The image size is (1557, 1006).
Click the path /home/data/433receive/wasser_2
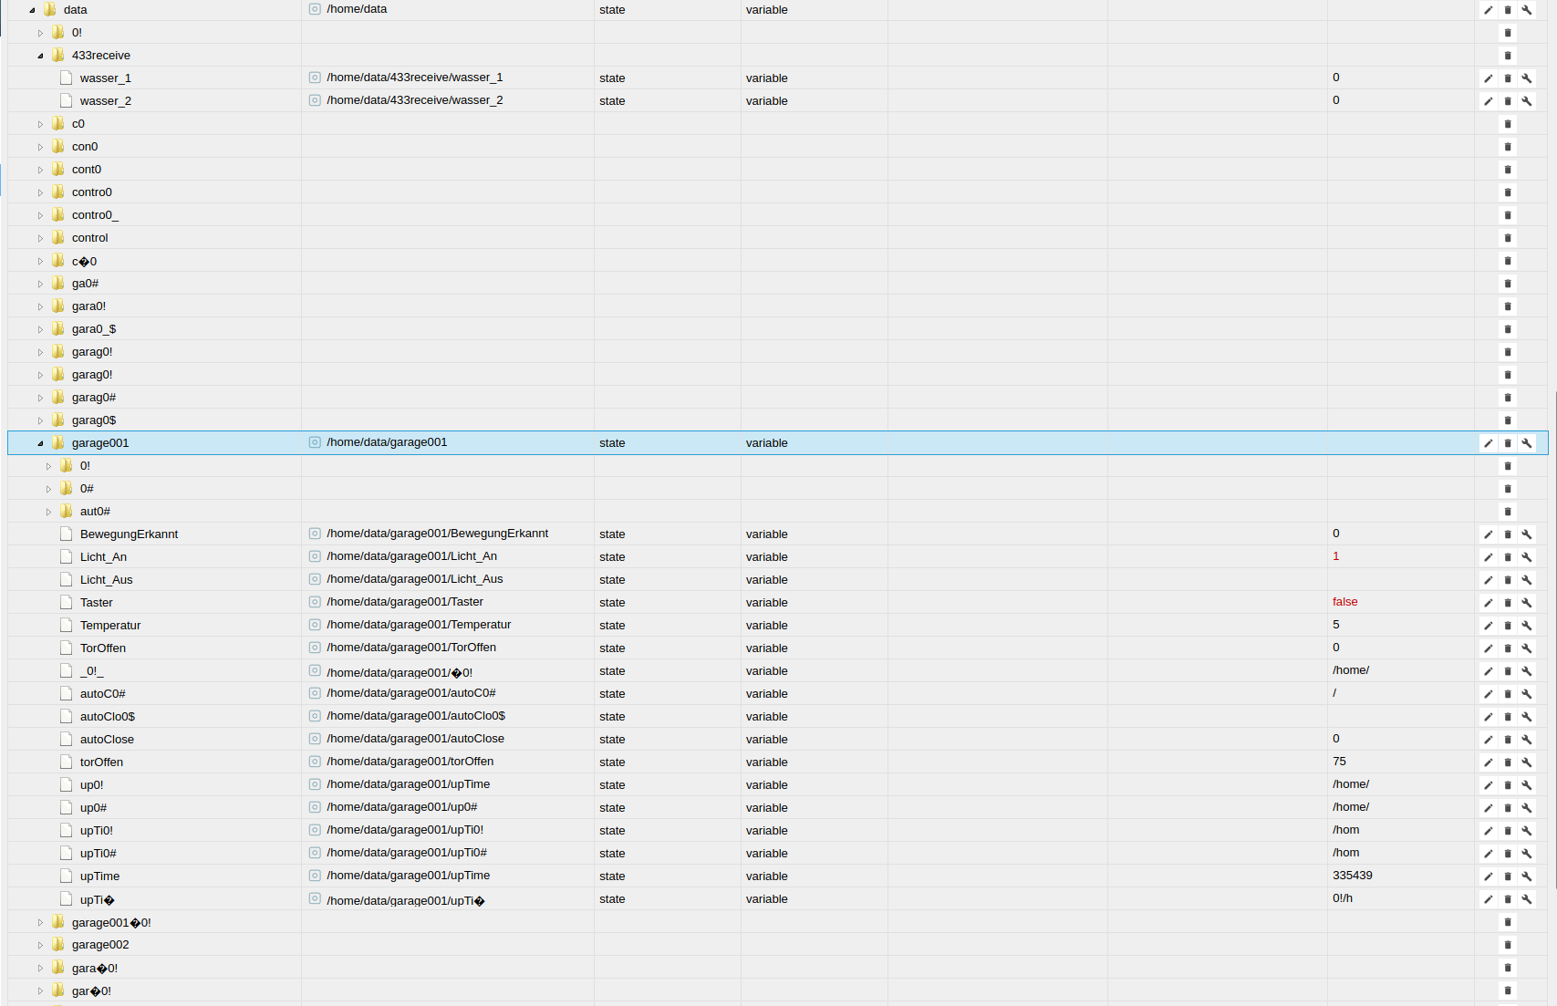pyautogui.click(x=414, y=100)
